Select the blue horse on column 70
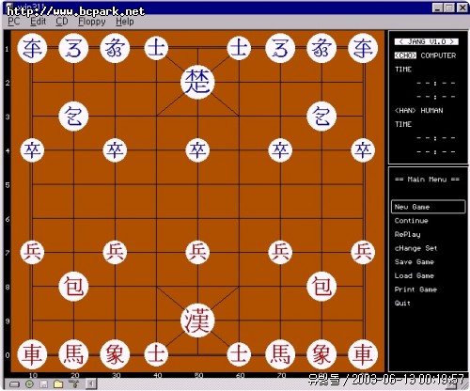Viewport: 470px width, 391px height. point(280,48)
